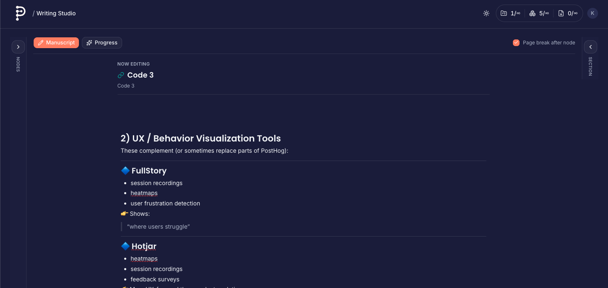Switch to the Progress tab

102,43
